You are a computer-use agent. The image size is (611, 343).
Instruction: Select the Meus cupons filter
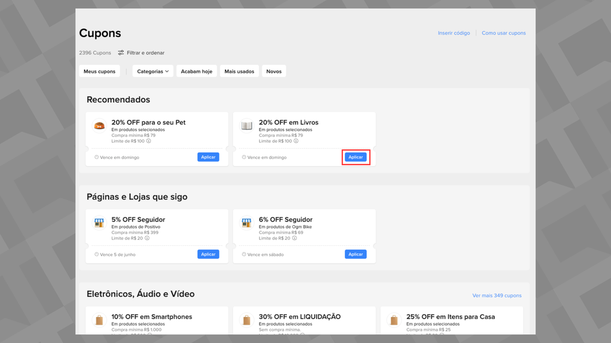pos(100,71)
